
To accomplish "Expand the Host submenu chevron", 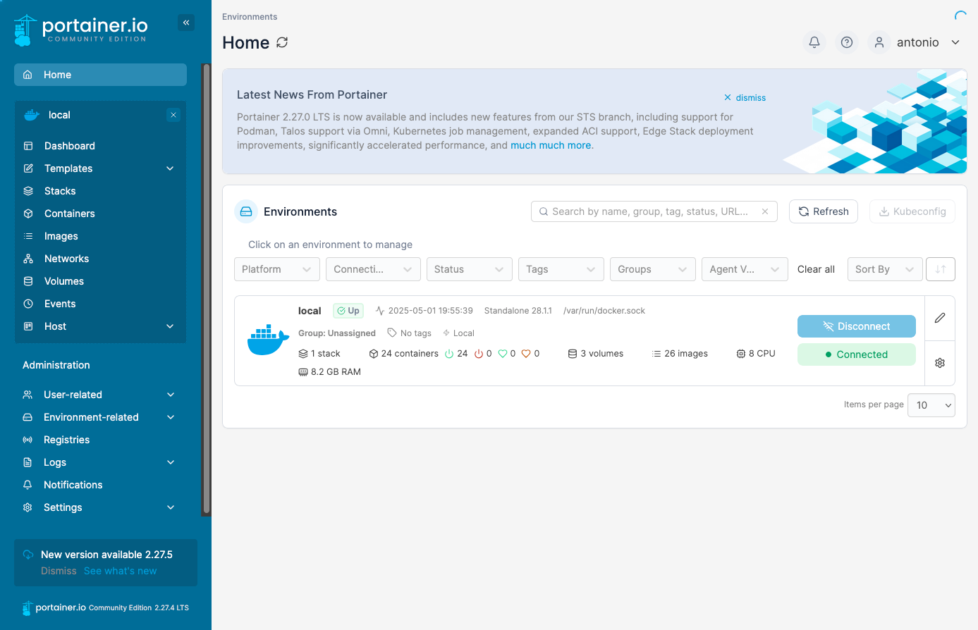I will click(x=170, y=326).
